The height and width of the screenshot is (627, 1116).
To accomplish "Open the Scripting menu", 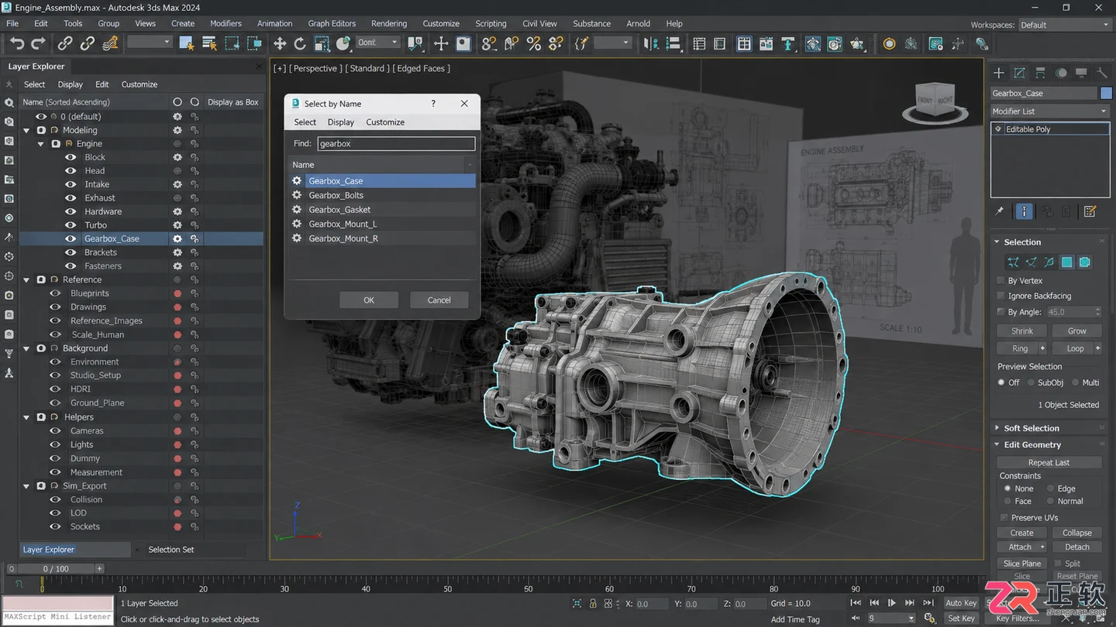I will pos(491,23).
